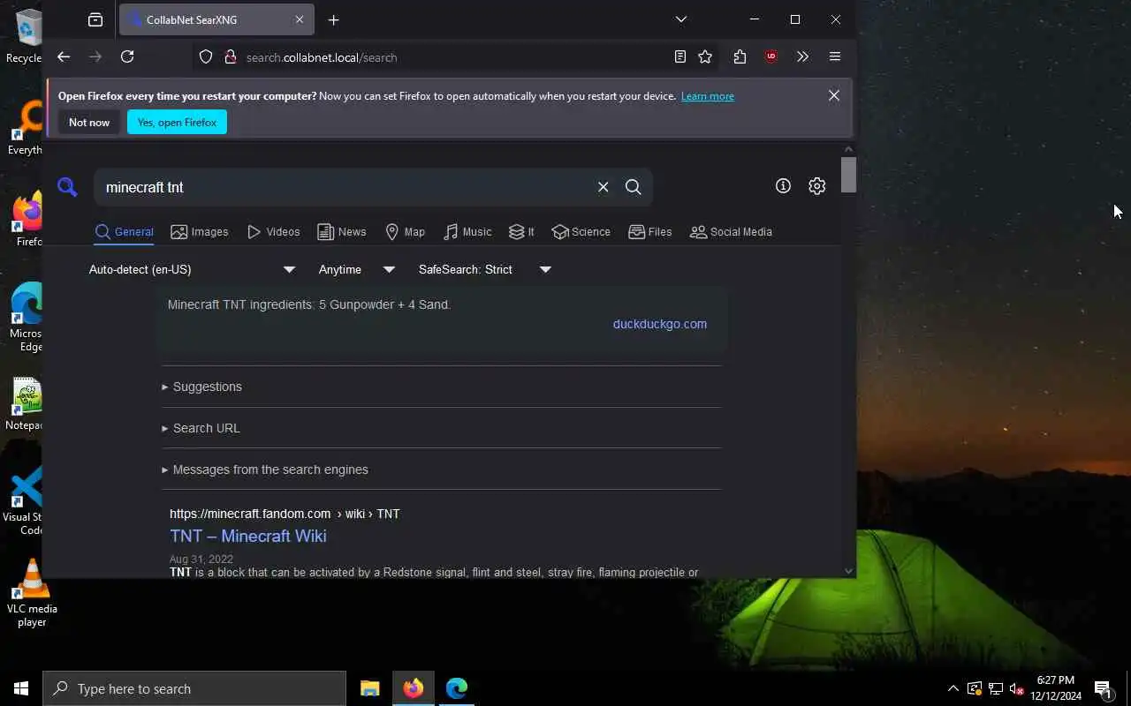
Task: Show hidden system tray icons
Action: [x=953, y=688]
